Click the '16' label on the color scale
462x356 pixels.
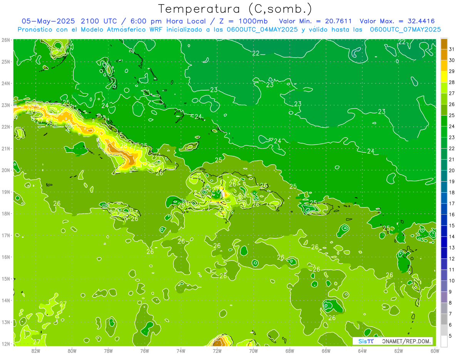(452, 215)
